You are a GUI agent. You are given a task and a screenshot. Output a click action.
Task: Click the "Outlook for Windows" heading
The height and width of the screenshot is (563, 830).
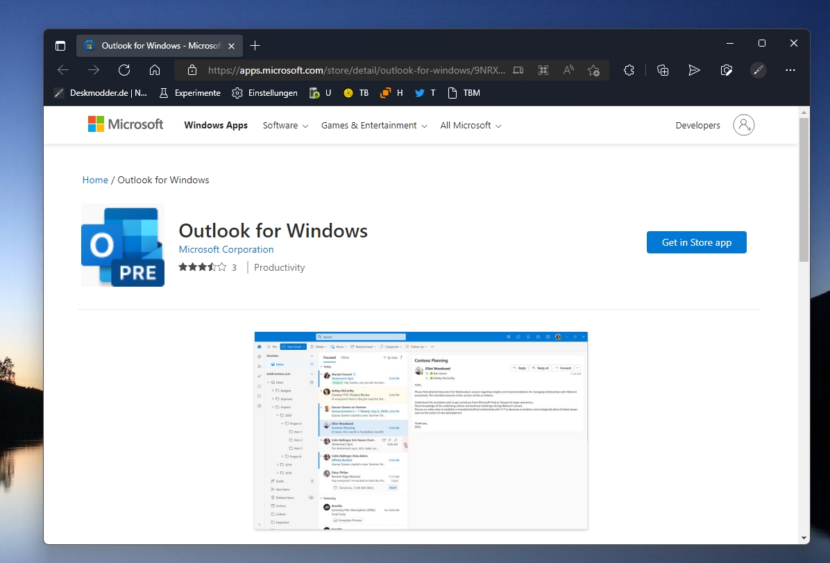pos(273,231)
